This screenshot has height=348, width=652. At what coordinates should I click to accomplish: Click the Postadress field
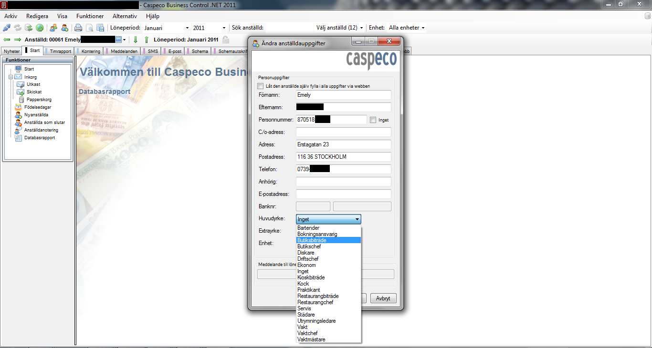click(344, 157)
